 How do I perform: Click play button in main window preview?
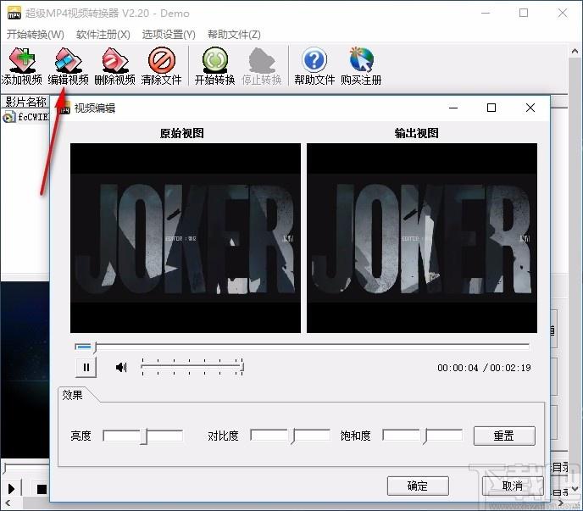tap(12, 489)
